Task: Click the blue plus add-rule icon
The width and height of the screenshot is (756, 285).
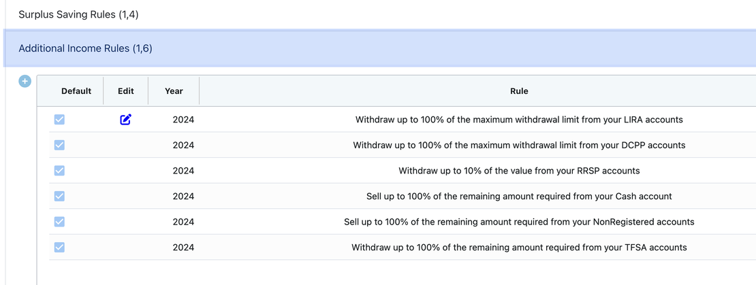Action: pos(25,82)
